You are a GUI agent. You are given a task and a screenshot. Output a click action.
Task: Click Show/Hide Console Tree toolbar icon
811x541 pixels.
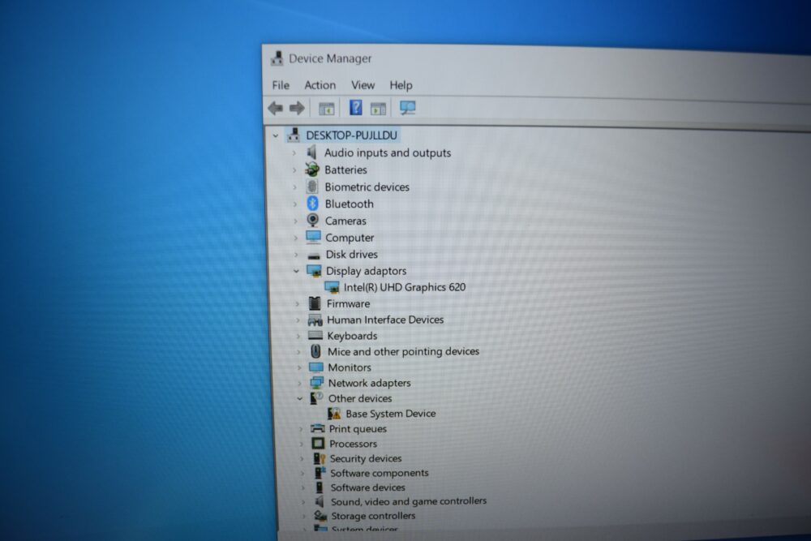pos(326,109)
